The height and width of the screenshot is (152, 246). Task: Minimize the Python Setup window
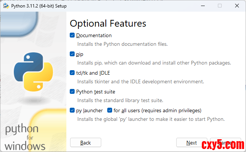(202, 6)
